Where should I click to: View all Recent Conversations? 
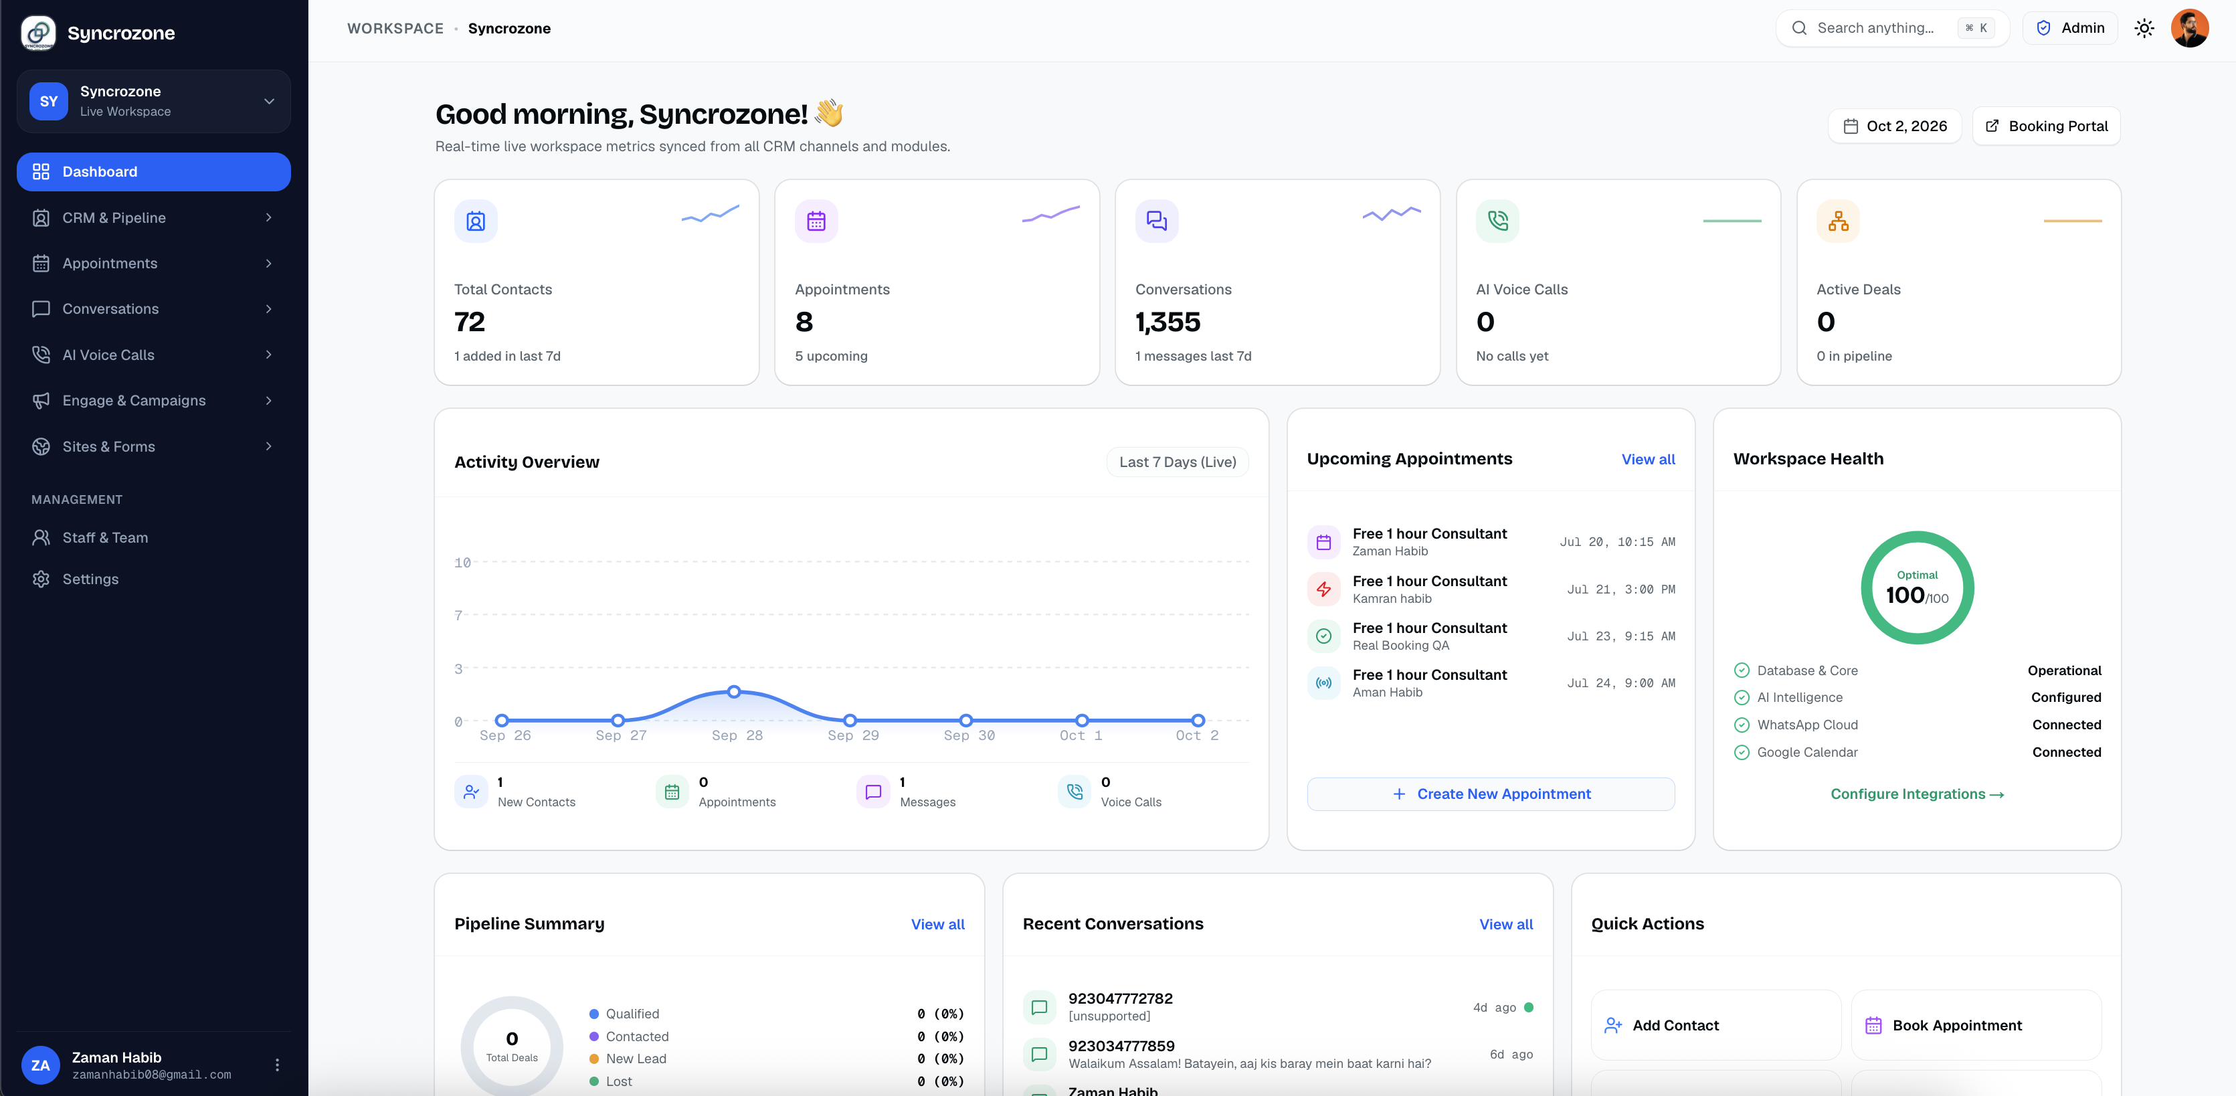click(1506, 924)
